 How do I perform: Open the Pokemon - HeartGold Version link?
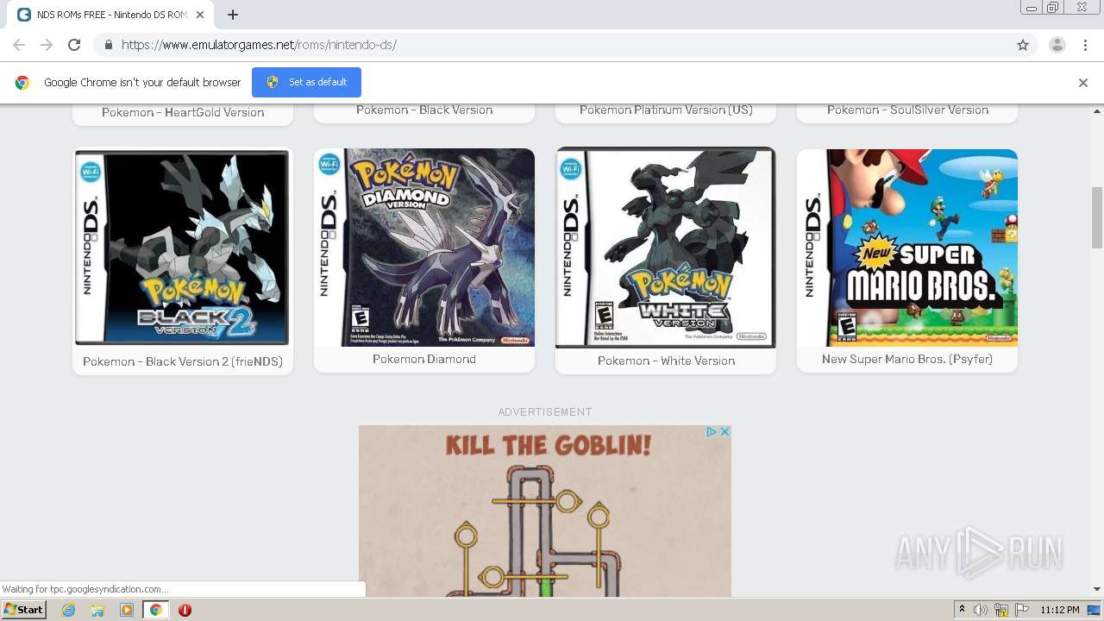183,112
